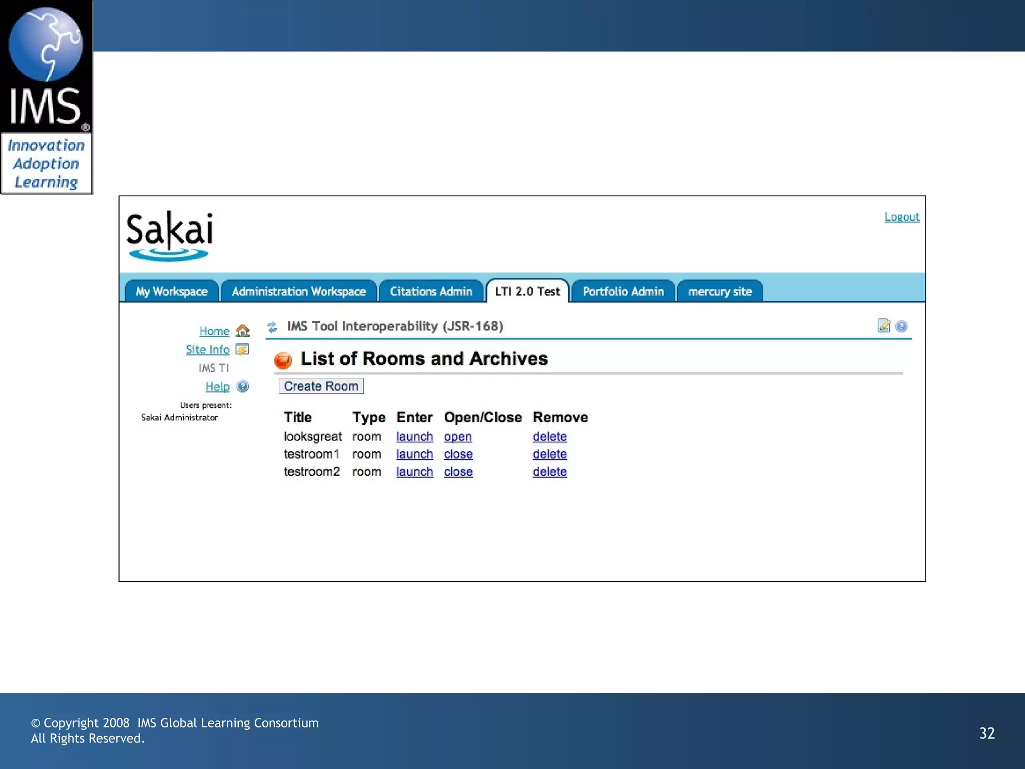Click the blue help icon in tool header
Viewport: 1025px width, 769px height.
pyautogui.click(x=901, y=326)
